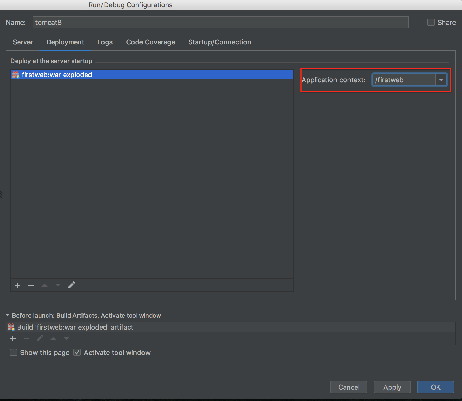
Task: Enable the Share checkbox
Action: [431, 23]
